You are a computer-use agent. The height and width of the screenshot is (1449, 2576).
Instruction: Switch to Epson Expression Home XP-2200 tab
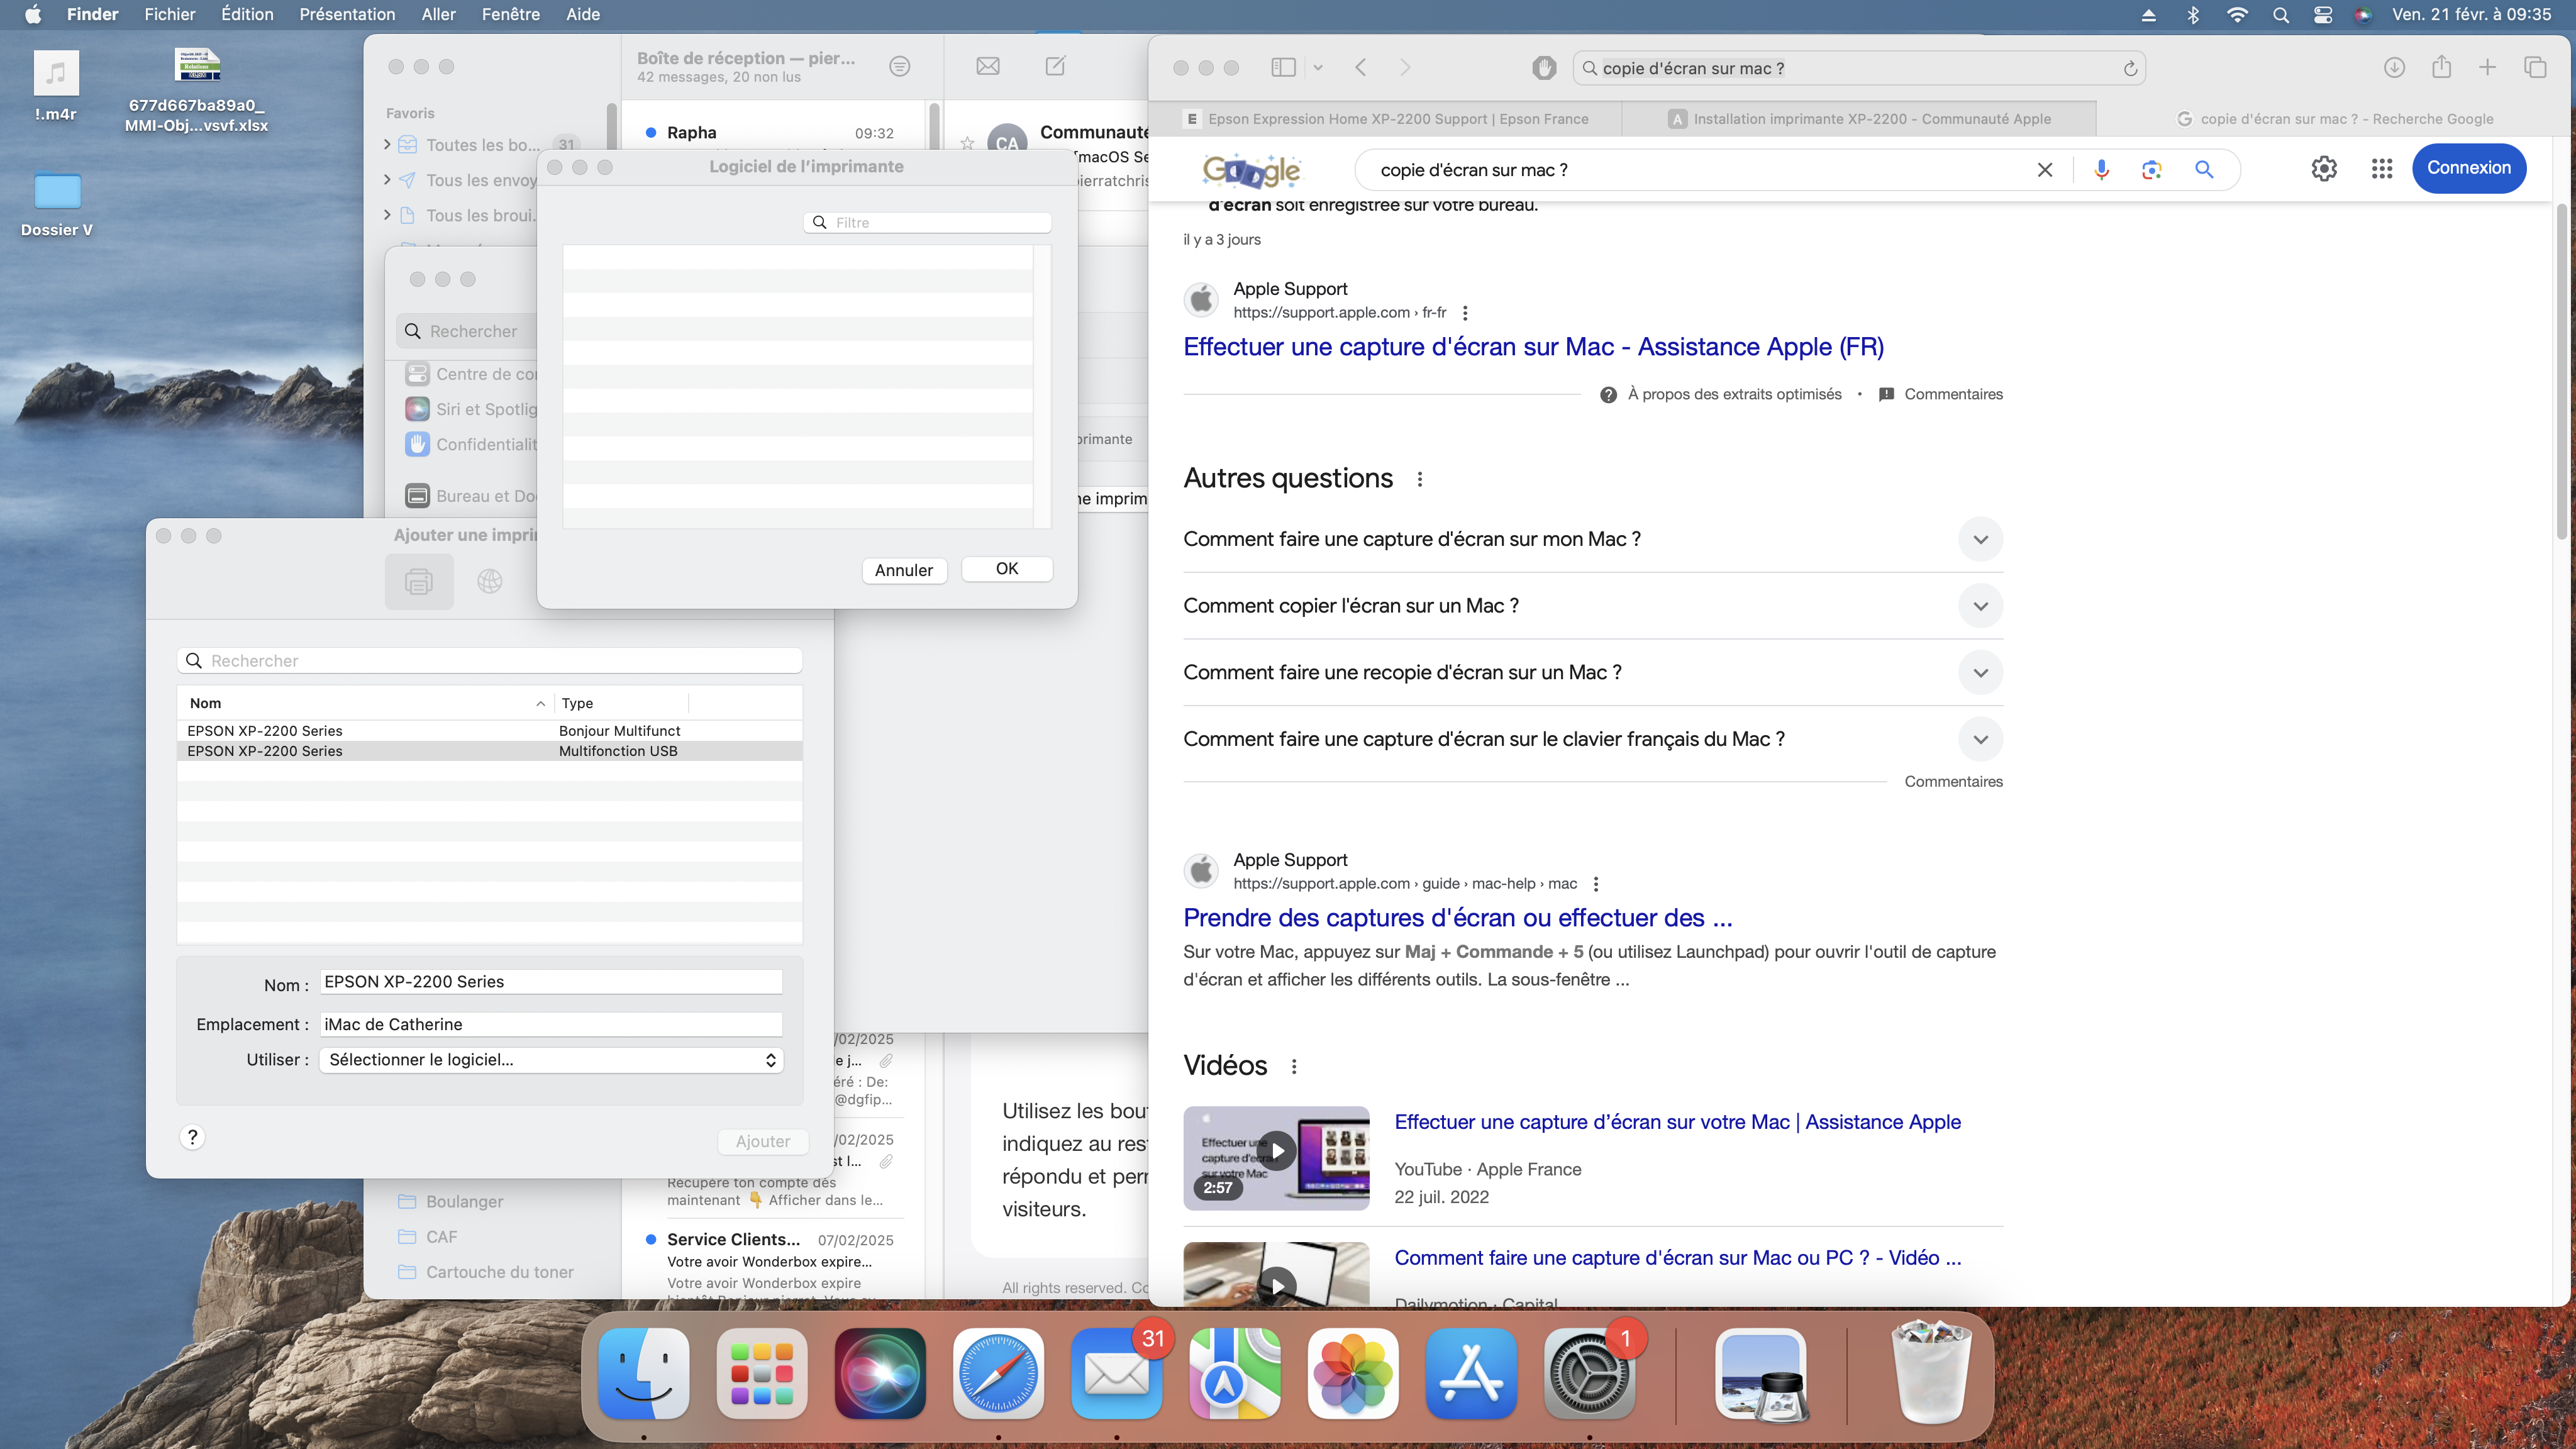[1397, 119]
